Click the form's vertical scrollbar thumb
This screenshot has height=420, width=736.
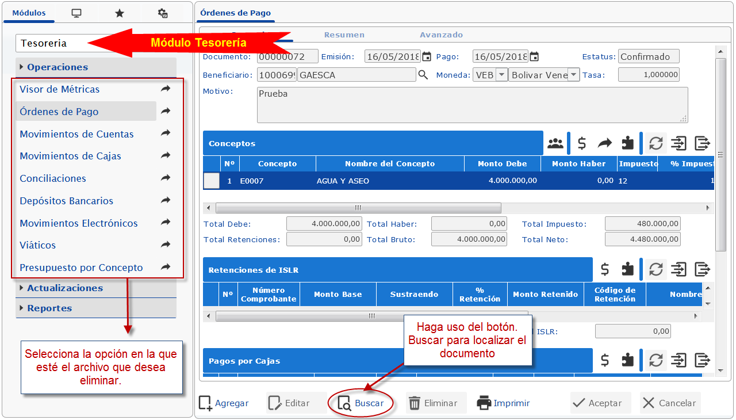[721, 154]
